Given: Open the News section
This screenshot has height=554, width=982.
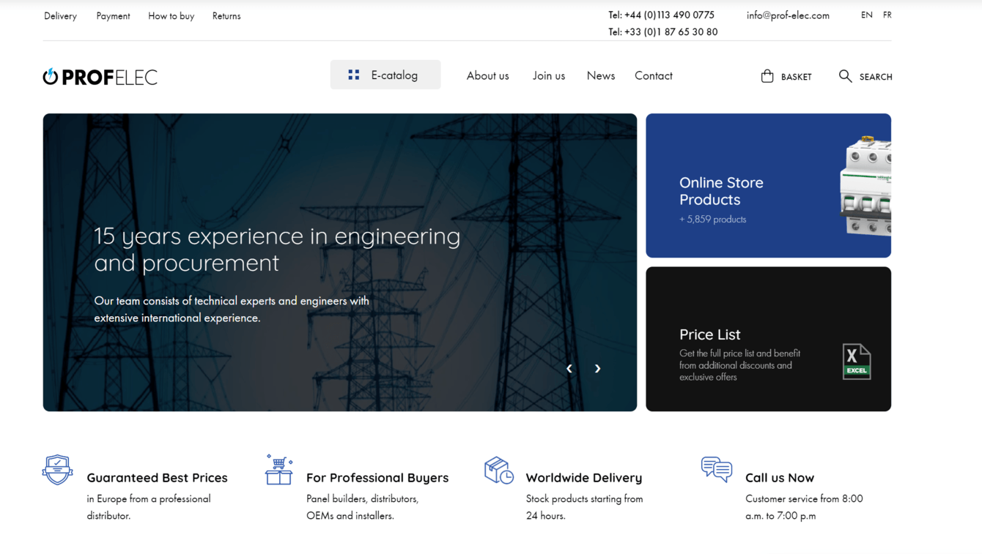Looking at the screenshot, I should [x=601, y=75].
